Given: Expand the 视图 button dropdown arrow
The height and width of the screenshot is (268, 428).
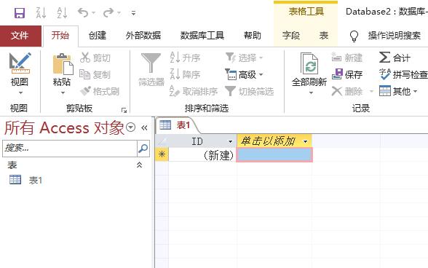Looking at the screenshot, I should [20, 93].
